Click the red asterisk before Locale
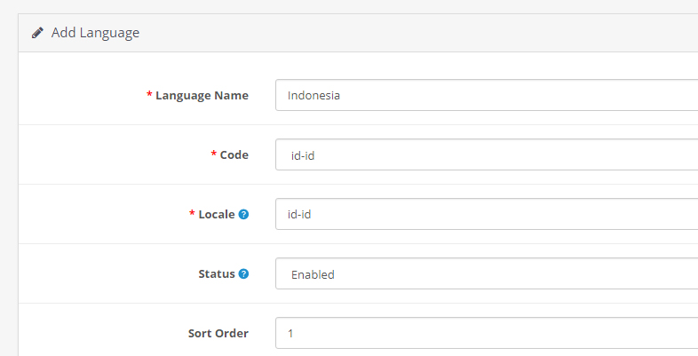698x356 pixels. [192, 214]
